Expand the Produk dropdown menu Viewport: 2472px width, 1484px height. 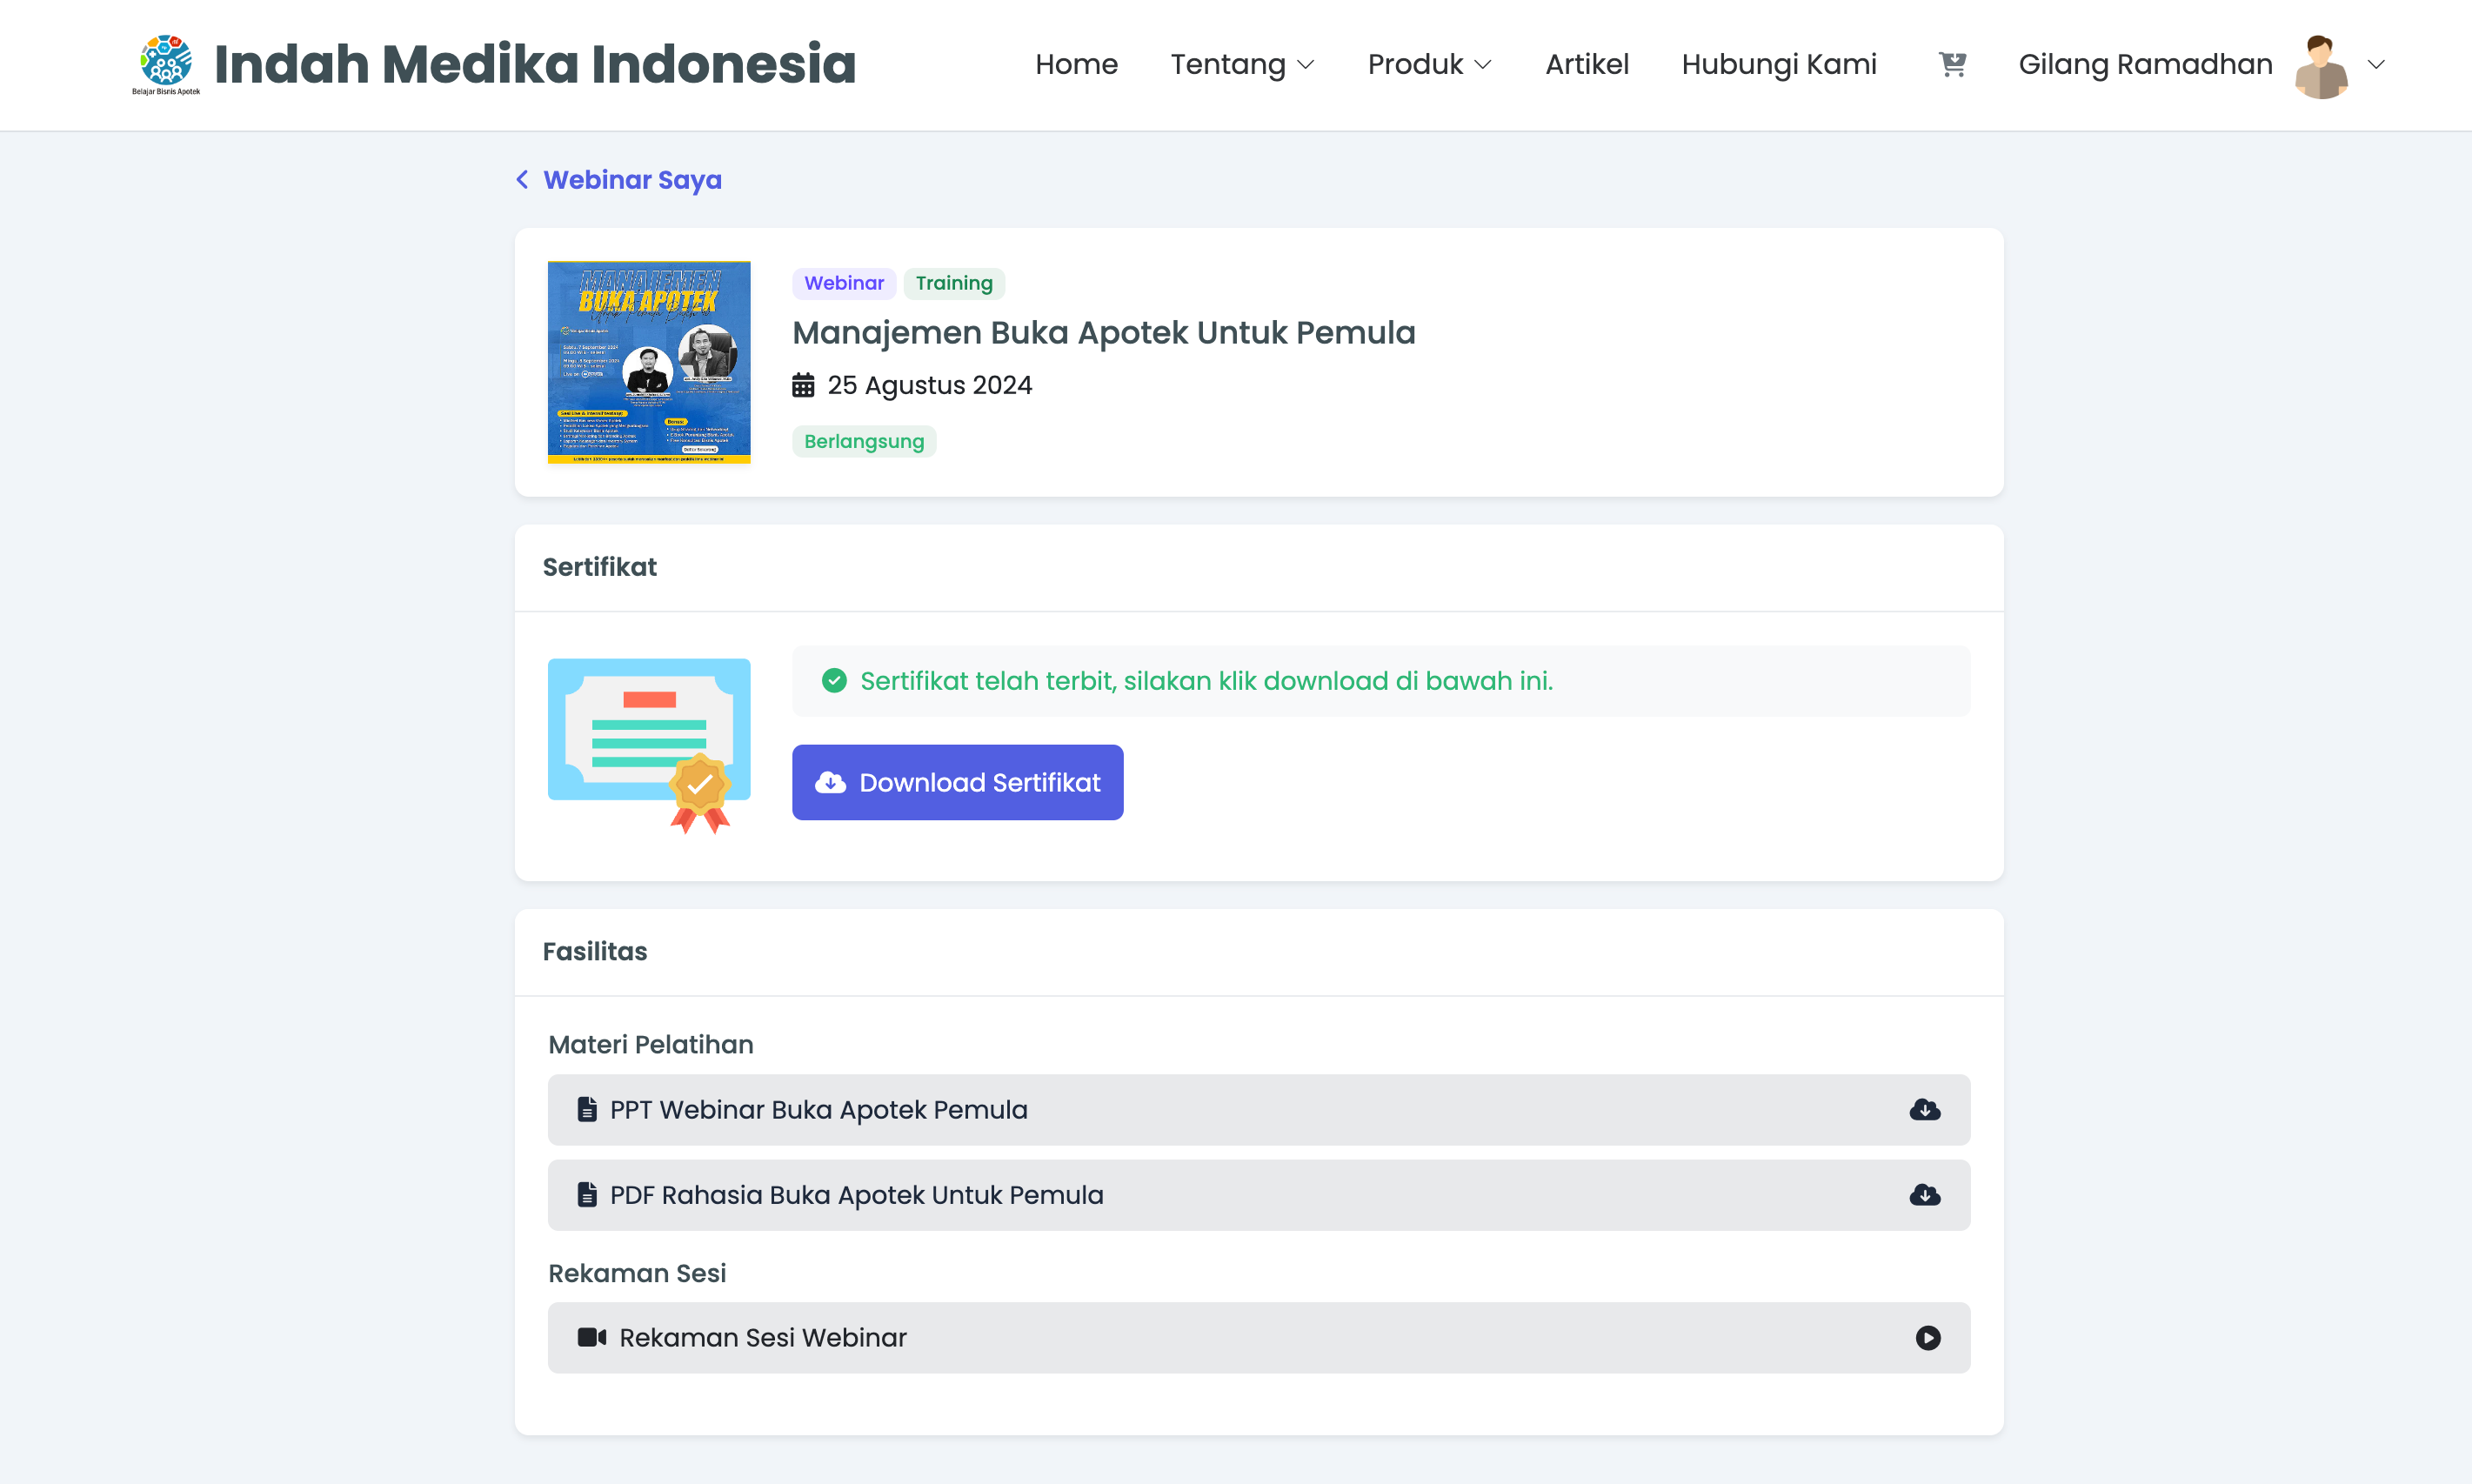point(1428,64)
